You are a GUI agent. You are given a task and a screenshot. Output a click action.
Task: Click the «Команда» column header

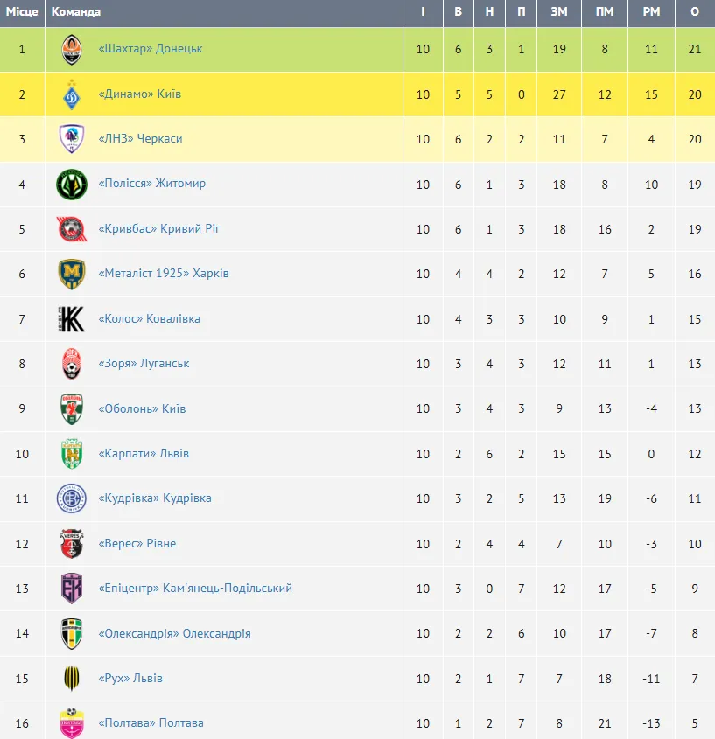[x=76, y=12]
